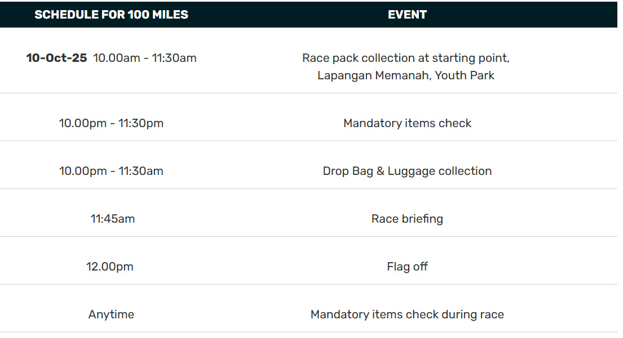Screen dimensions: 623x338
Task: Select the 10.00pm - 11:30am time slot
Action: tap(111, 171)
